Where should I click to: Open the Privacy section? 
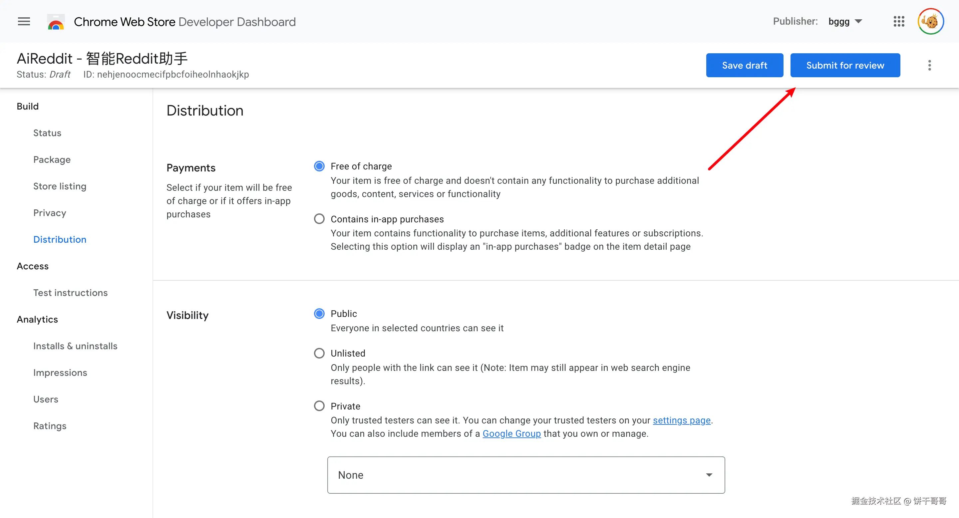50,213
